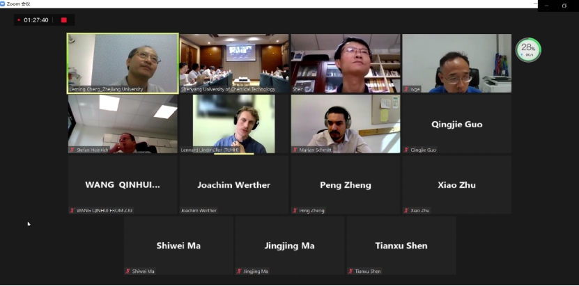Click the muted mic icon on Shiwei Ma
This screenshot has width=579, height=286.
tap(128, 271)
